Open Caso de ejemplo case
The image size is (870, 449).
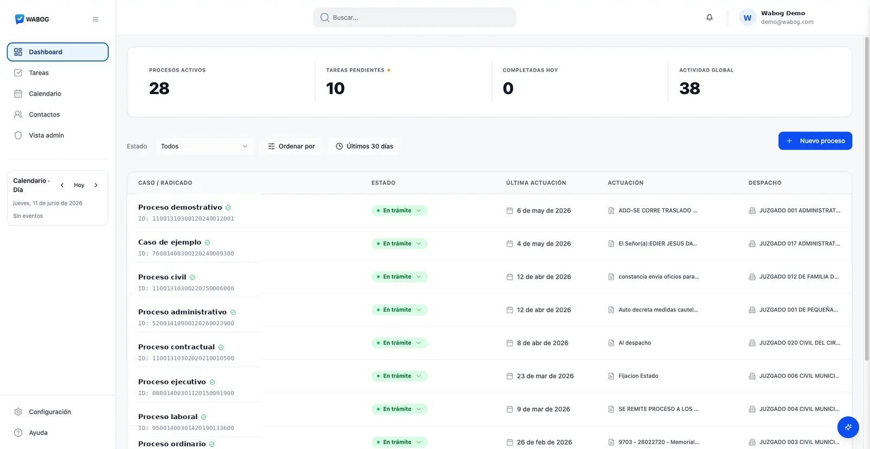tap(170, 242)
